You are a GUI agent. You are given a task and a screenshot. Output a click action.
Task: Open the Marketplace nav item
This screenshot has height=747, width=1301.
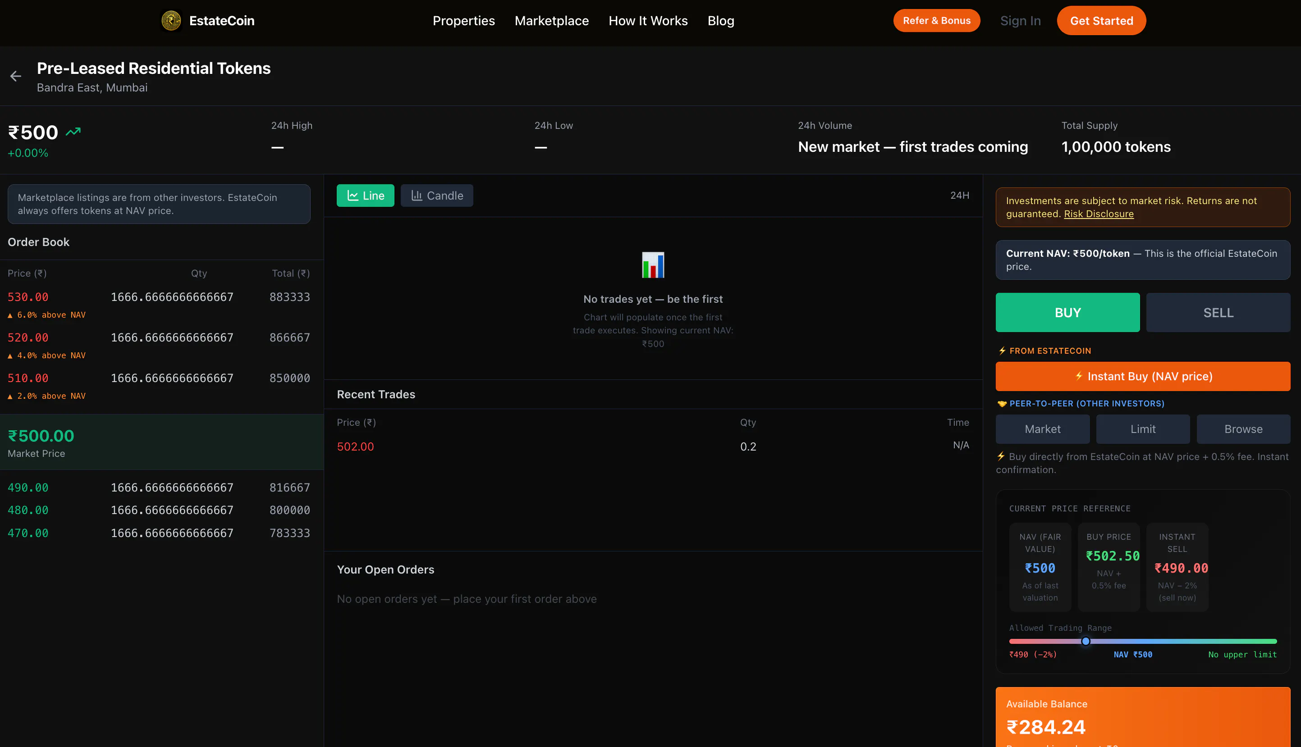552,21
